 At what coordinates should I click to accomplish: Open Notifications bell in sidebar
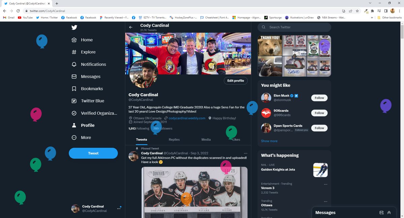89,64
